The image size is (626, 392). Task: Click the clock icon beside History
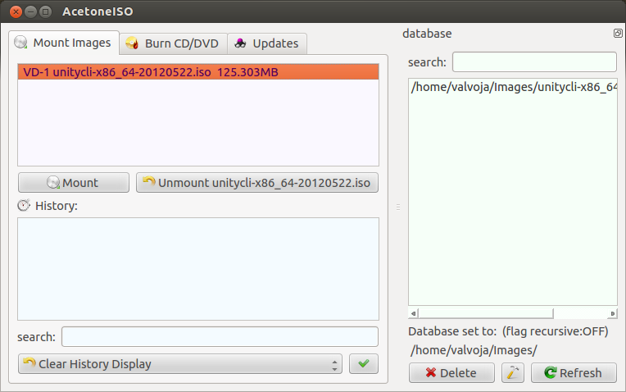point(24,206)
